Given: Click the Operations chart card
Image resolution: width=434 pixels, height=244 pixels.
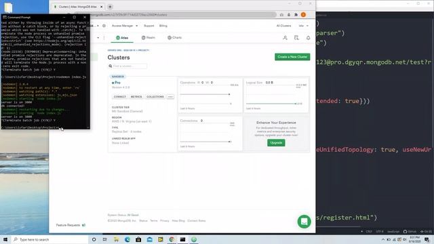Looking at the screenshot, I should (210, 95).
